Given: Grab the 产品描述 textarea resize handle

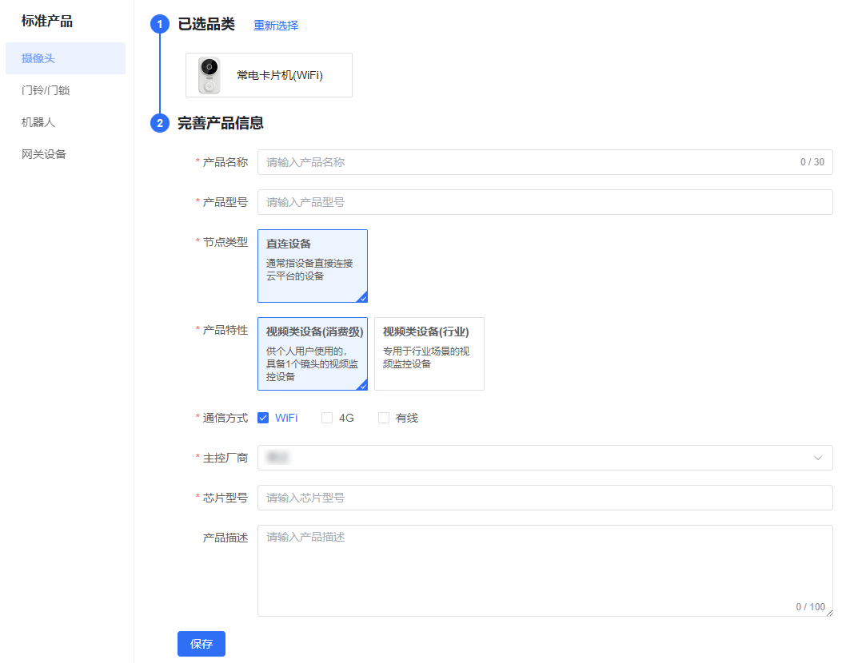Looking at the screenshot, I should click(829, 613).
